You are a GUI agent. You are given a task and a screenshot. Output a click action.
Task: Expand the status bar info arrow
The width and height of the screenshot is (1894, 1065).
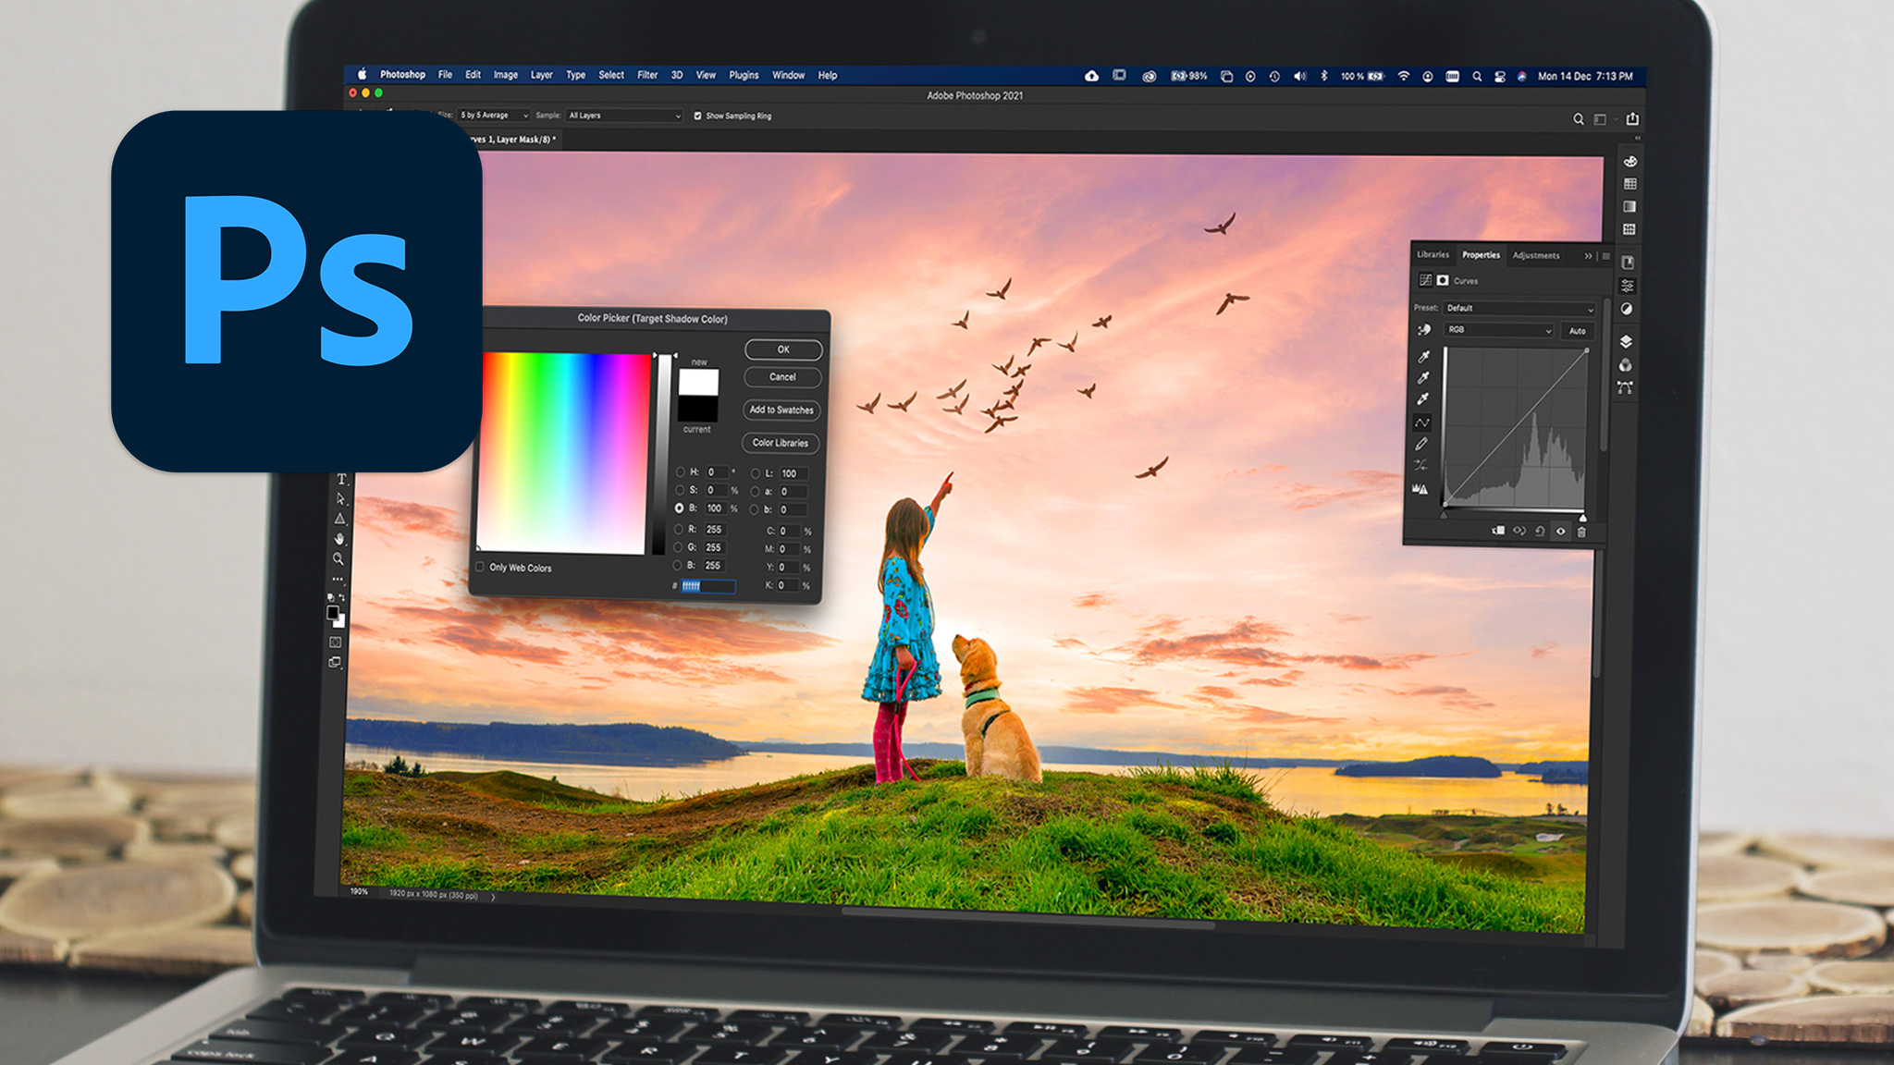493,897
